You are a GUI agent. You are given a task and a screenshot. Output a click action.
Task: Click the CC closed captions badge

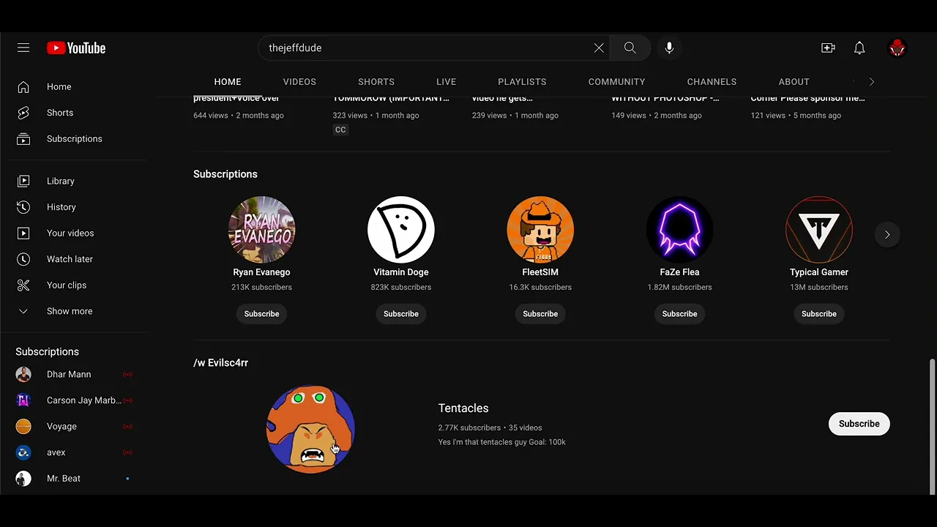pyautogui.click(x=340, y=130)
